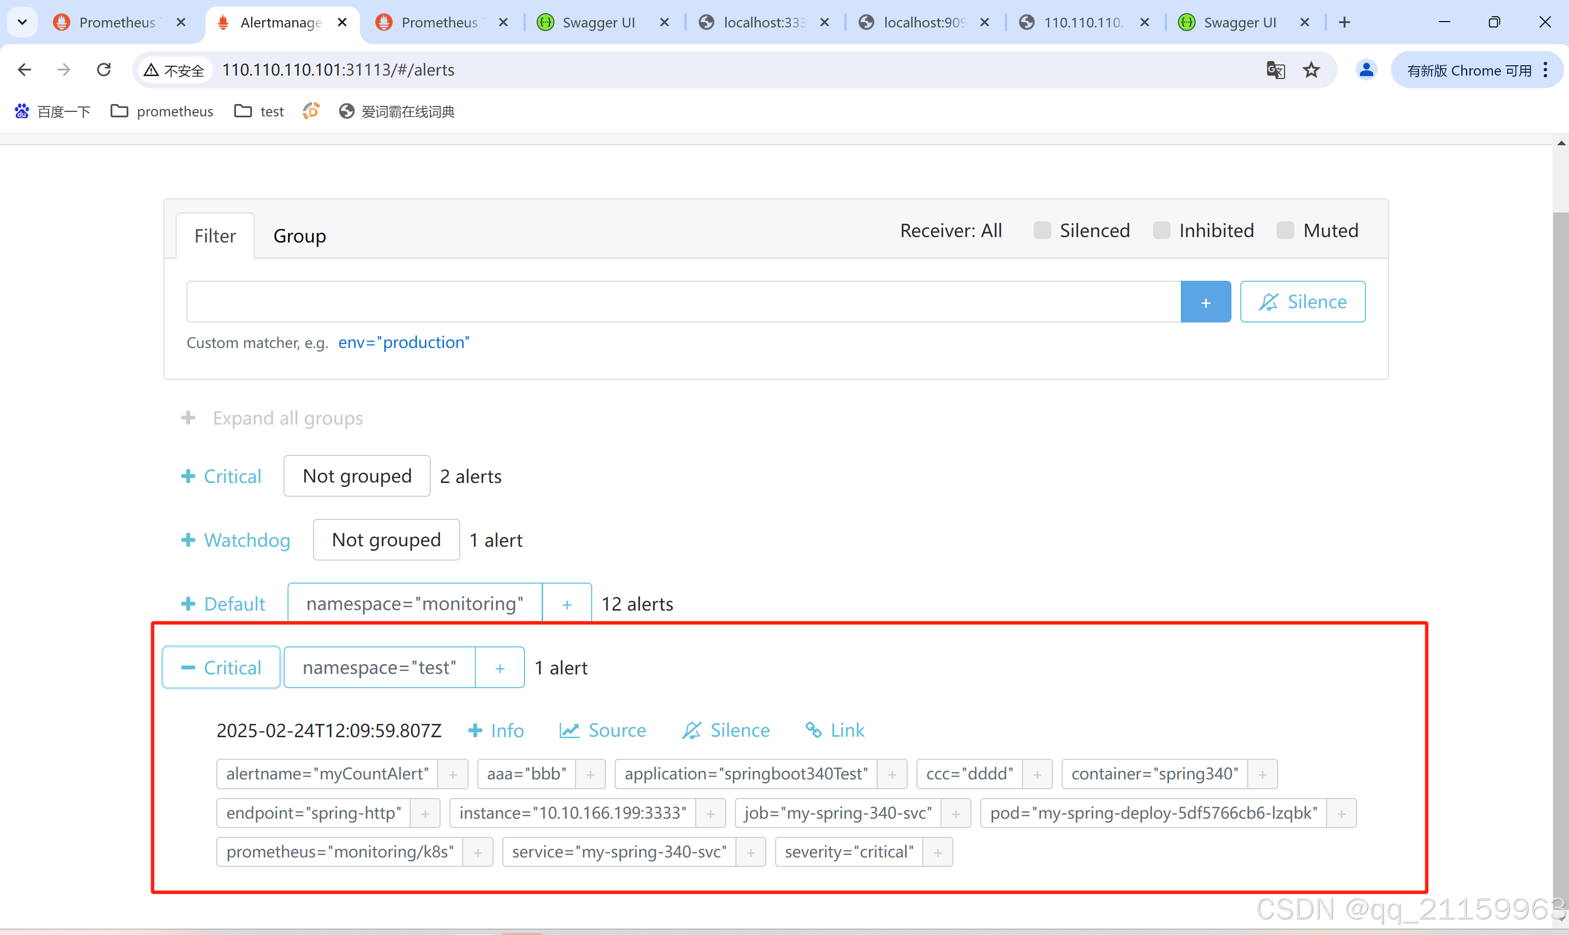The width and height of the screenshot is (1569, 935).
Task: Add severity="critical" label to filter
Action: [x=938, y=853]
